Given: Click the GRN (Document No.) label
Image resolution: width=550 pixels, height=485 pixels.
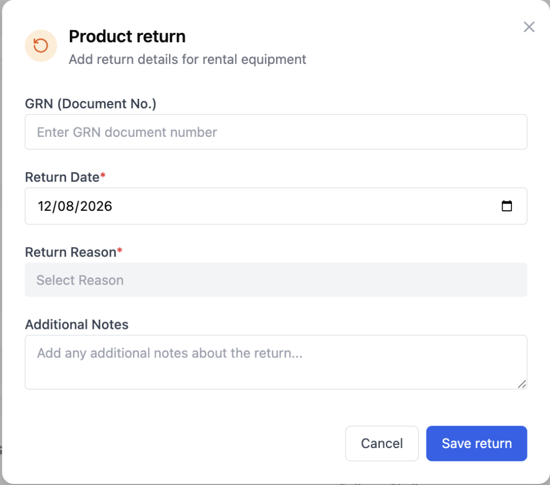Looking at the screenshot, I should coord(90,104).
